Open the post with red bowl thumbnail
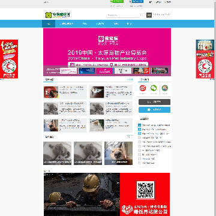 click(x=51, y=92)
